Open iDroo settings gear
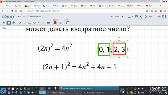 [x=146, y=17]
